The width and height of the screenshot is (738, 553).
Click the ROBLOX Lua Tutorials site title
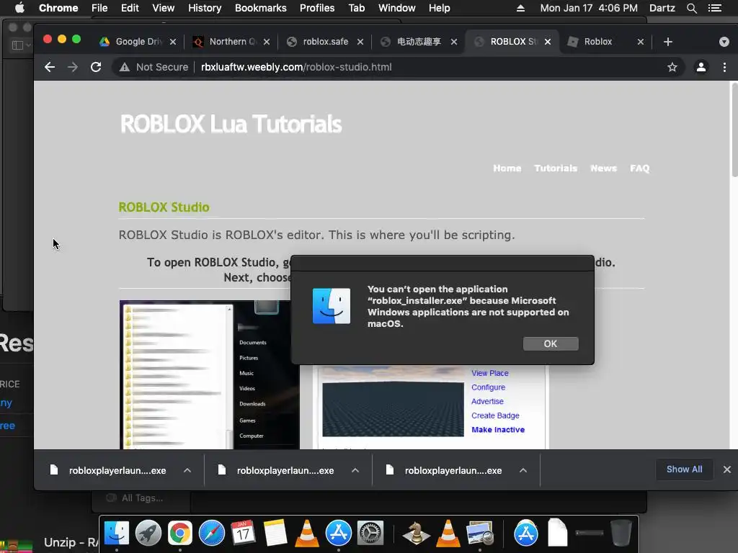click(x=231, y=124)
